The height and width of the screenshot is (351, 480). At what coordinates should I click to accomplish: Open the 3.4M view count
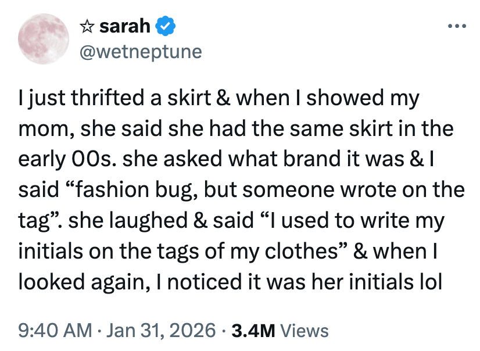(253, 331)
